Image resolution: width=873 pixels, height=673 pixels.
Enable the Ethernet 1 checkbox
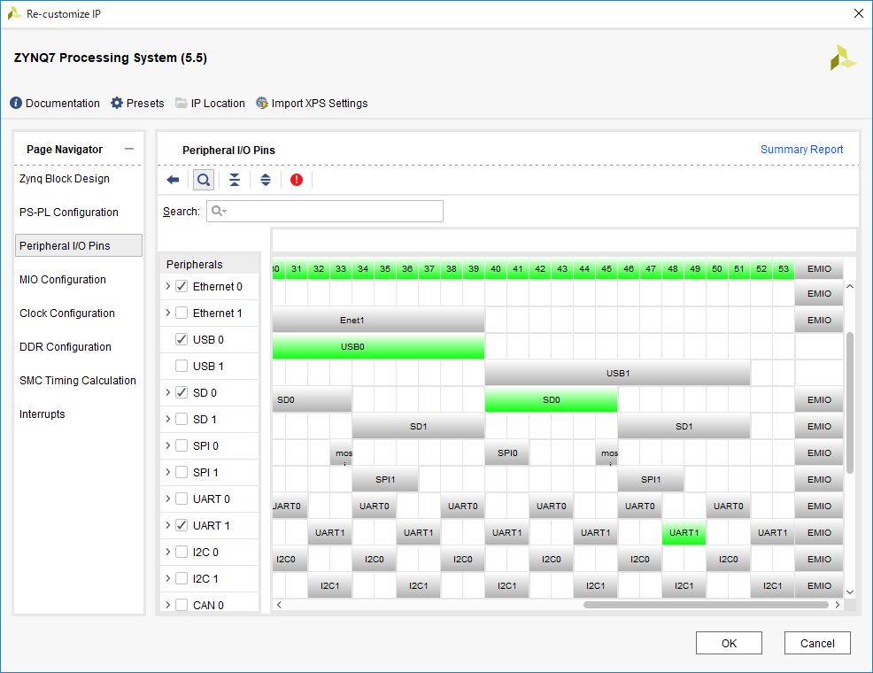(x=182, y=313)
